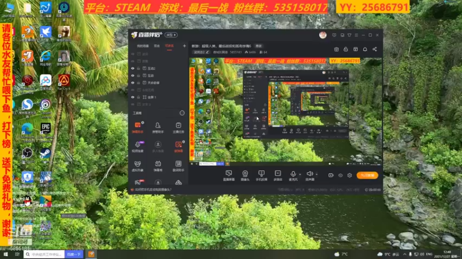Toggle eye icon of the topmost source row

[133, 54]
